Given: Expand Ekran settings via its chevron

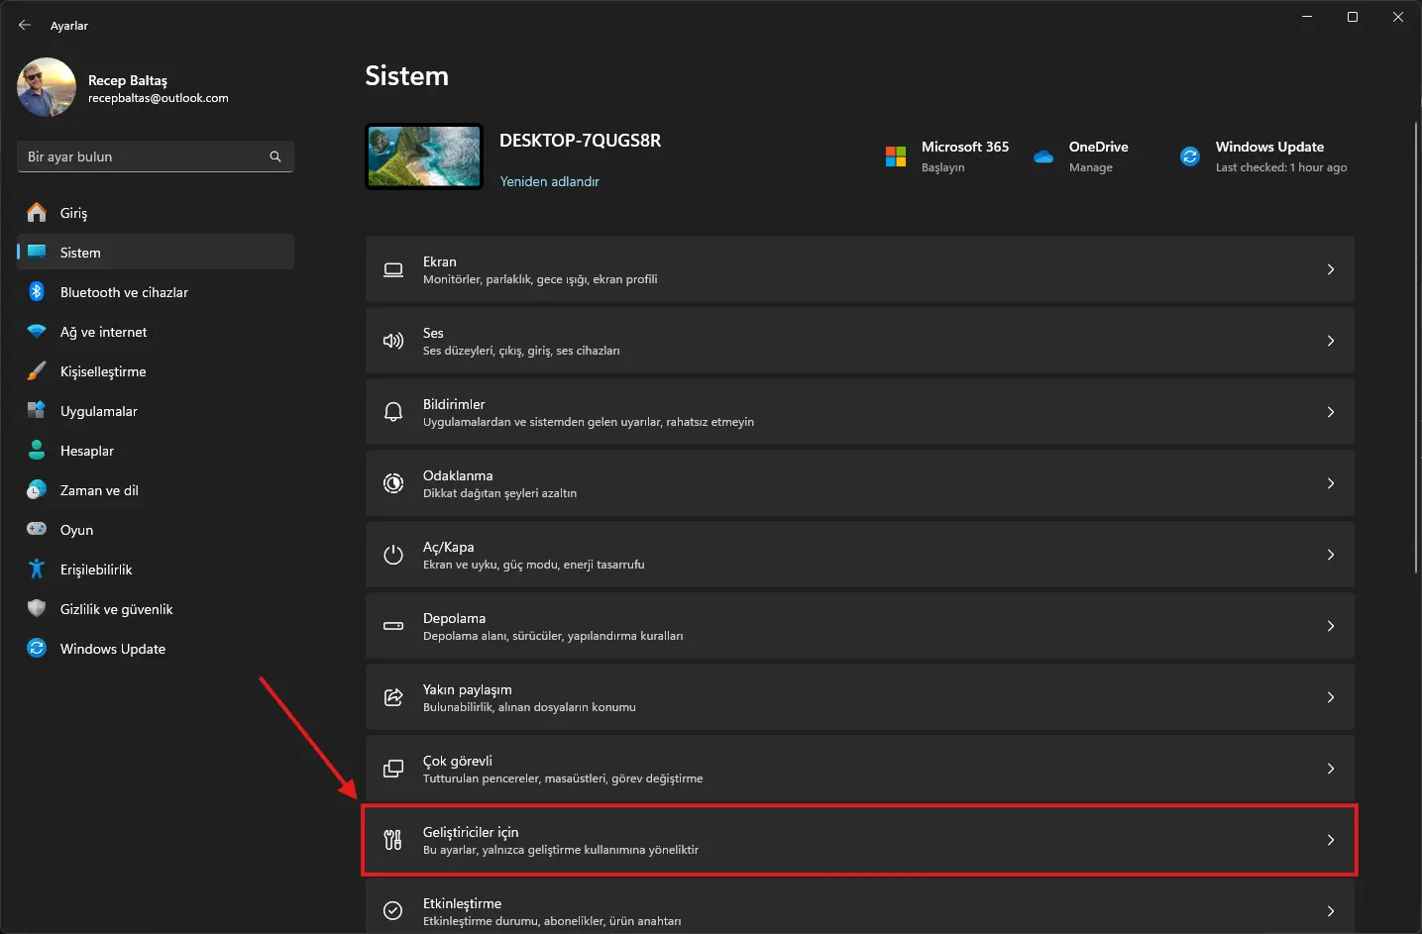Looking at the screenshot, I should point(1331,269).
